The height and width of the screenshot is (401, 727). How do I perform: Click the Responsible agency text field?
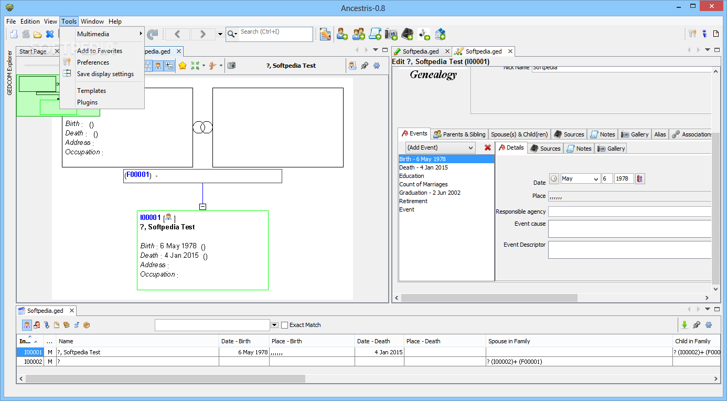click(x=630, y=212)
